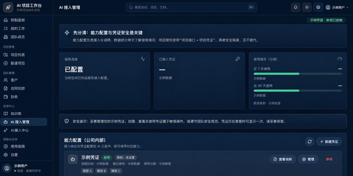Screen dimensions: 353x176
Task: Select AI 接入管理 sidebar item
Action: [x=24, y=122]
